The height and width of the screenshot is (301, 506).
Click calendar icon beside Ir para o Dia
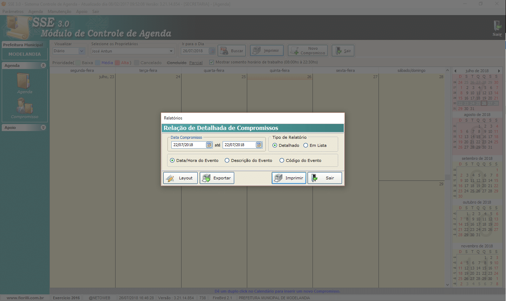[x=212, y=51]
